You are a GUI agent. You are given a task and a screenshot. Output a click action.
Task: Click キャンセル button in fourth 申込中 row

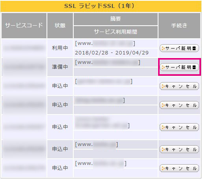point(179,149)
